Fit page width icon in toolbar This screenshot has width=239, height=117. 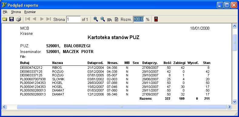click(109, 19)
